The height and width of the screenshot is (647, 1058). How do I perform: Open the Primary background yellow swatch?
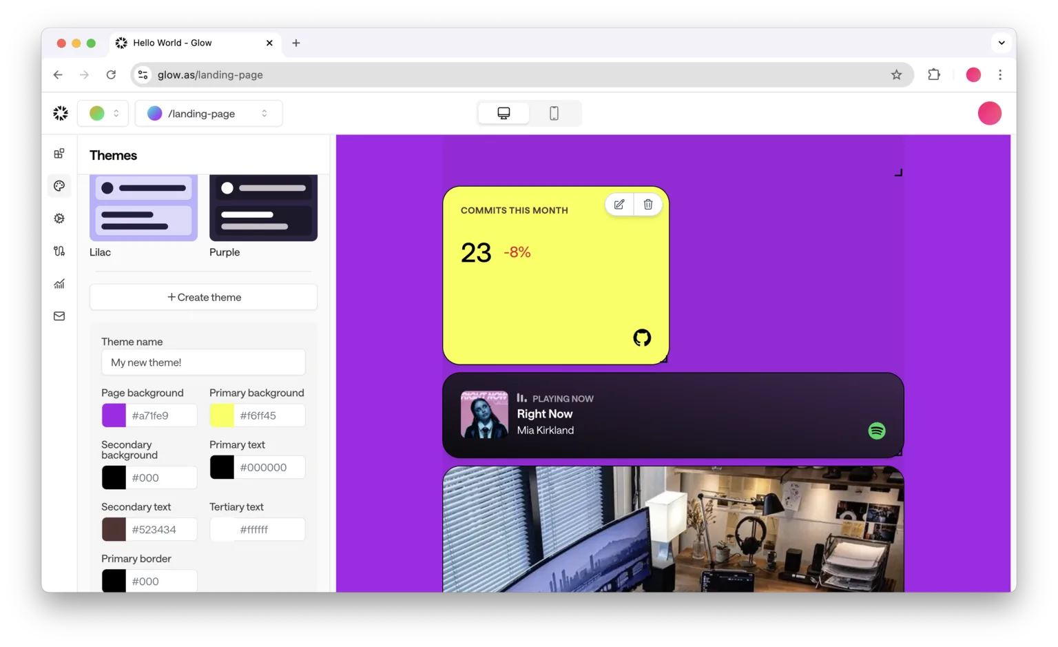[222, 415]
